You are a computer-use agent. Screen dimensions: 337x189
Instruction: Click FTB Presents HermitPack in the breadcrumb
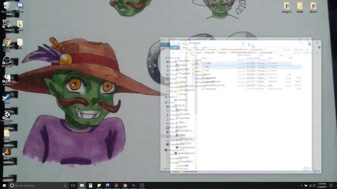[243, 52]
